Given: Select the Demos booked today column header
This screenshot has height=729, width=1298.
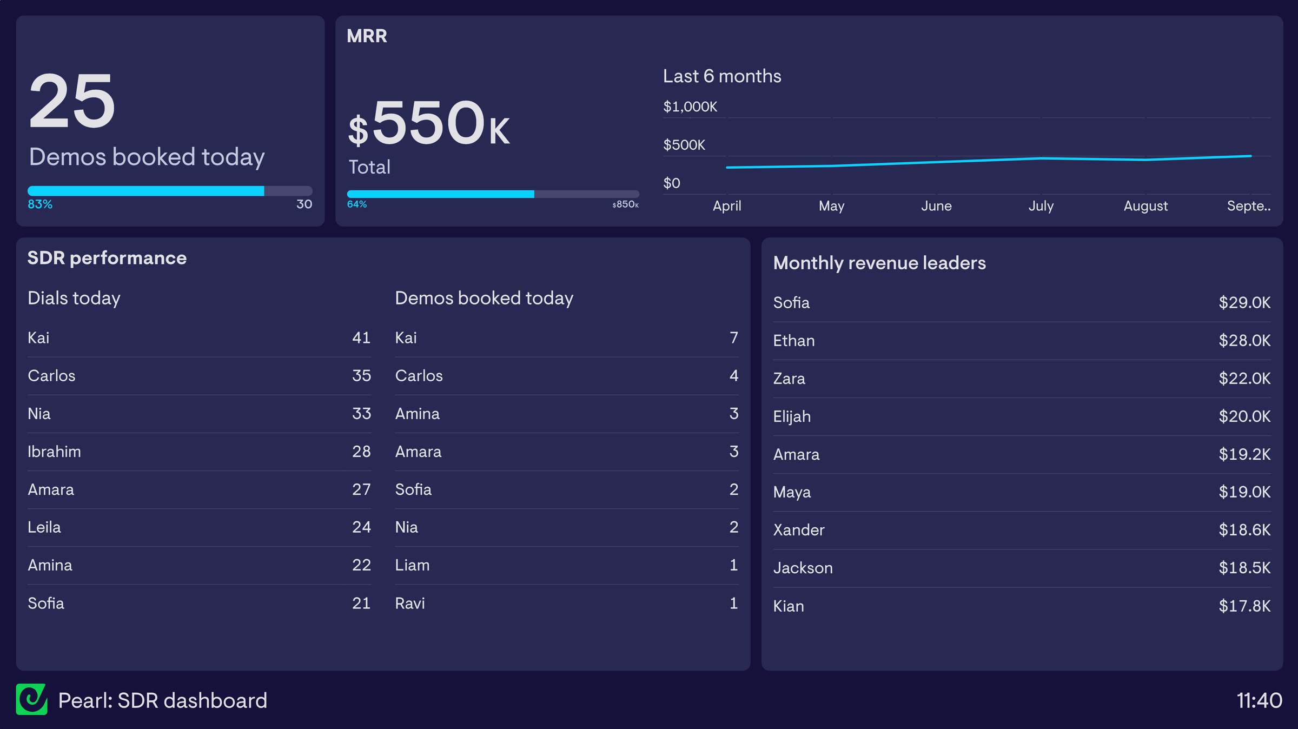Looking at the screenshot, I should coord(485,297).
